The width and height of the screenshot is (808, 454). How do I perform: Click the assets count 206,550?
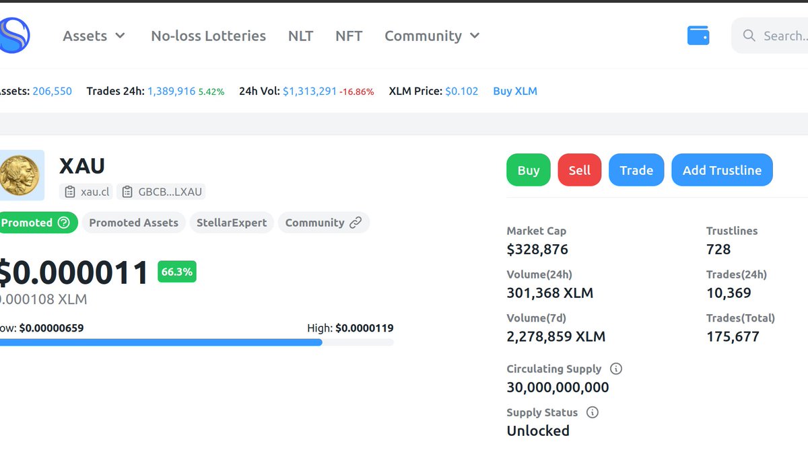52,91
